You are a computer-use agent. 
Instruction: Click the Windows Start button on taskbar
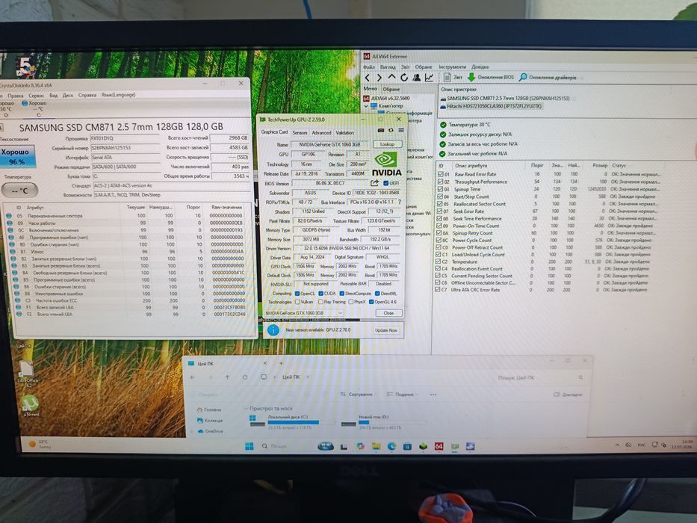click(249, 446)
